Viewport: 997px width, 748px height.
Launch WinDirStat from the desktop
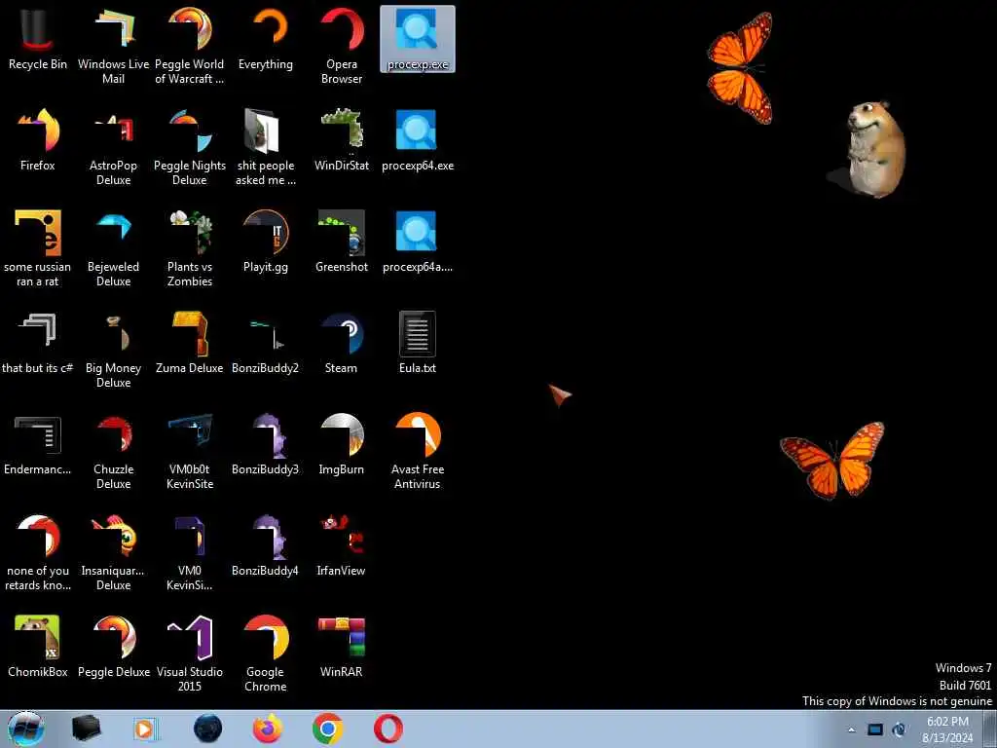pyautogui.click(x=342, y=140)
